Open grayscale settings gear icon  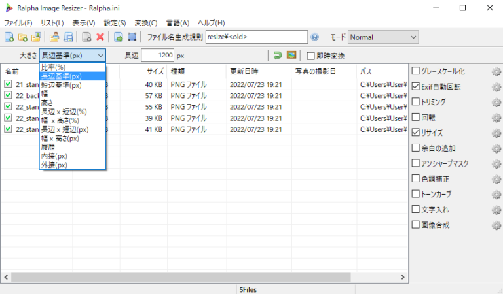(496, 71)
